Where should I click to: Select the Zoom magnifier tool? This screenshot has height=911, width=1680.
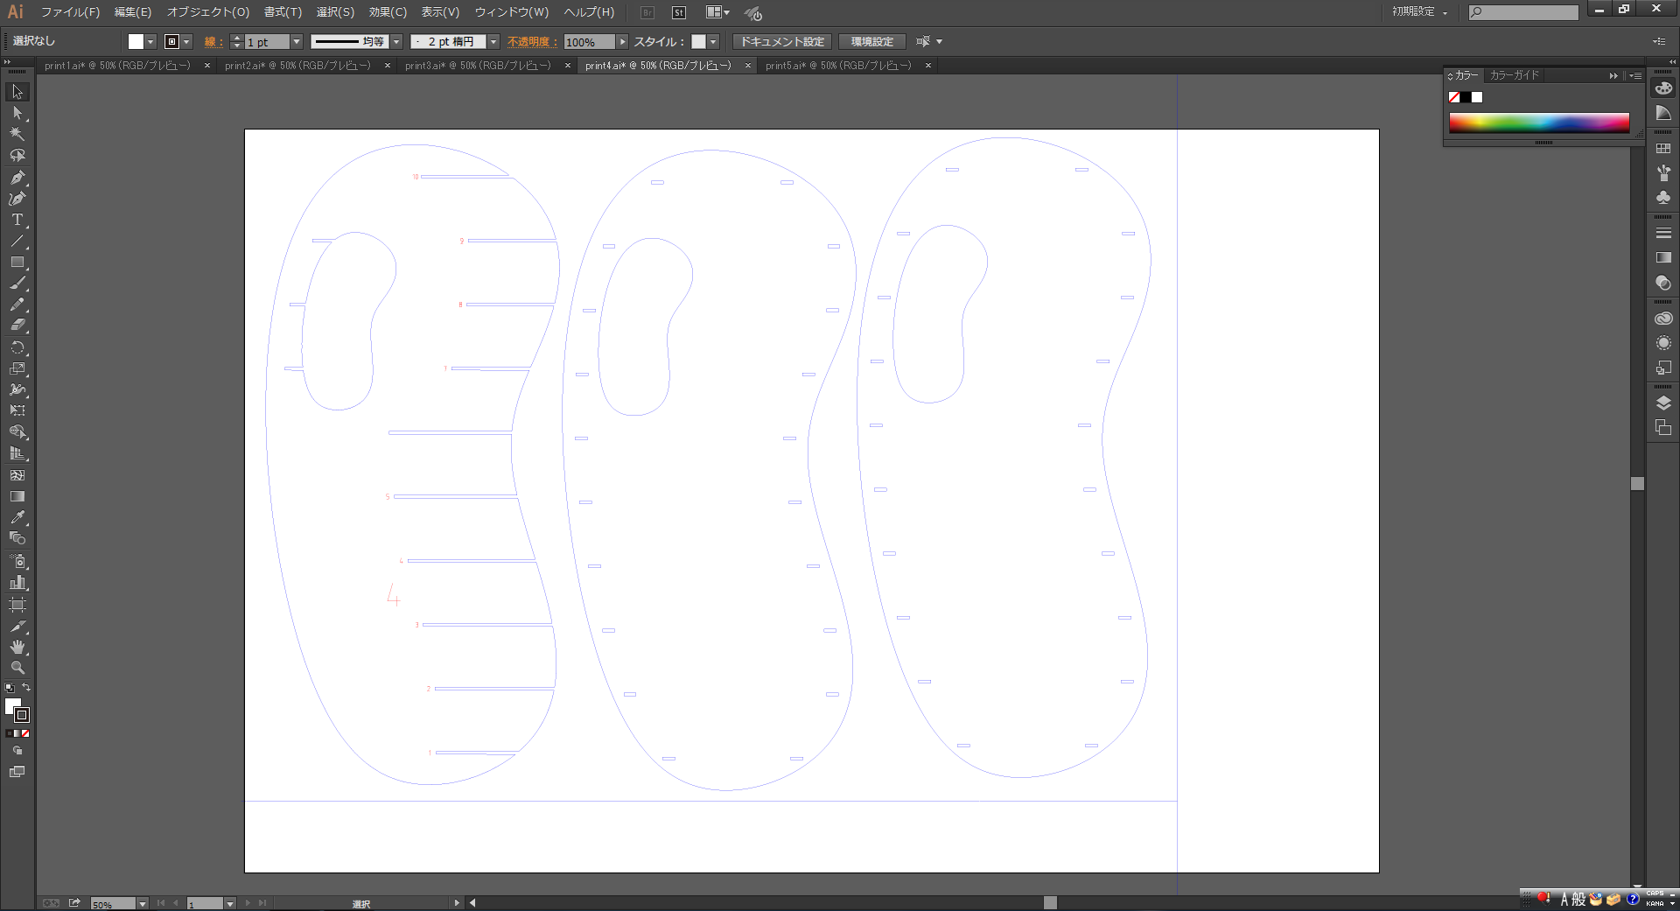pyautogui.click(x=17, y=668)
